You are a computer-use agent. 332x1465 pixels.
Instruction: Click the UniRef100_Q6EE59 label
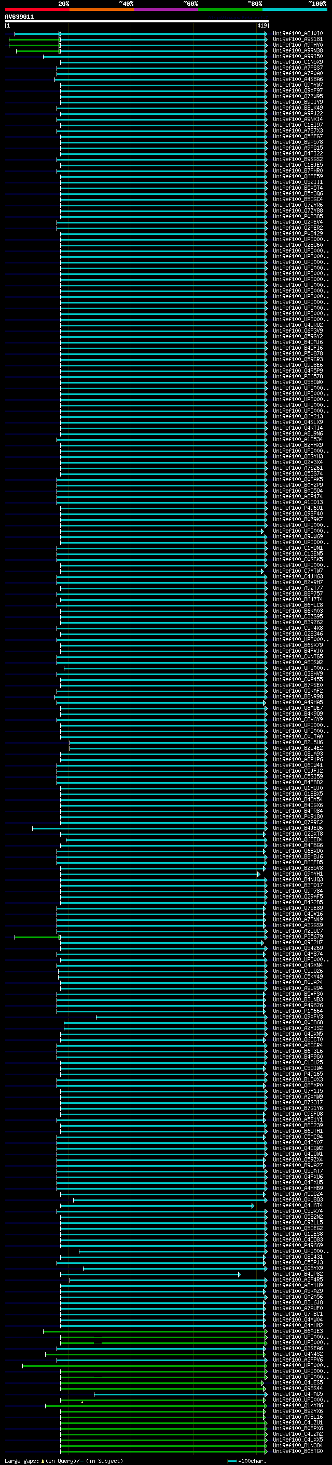click(x=298, y=176)
